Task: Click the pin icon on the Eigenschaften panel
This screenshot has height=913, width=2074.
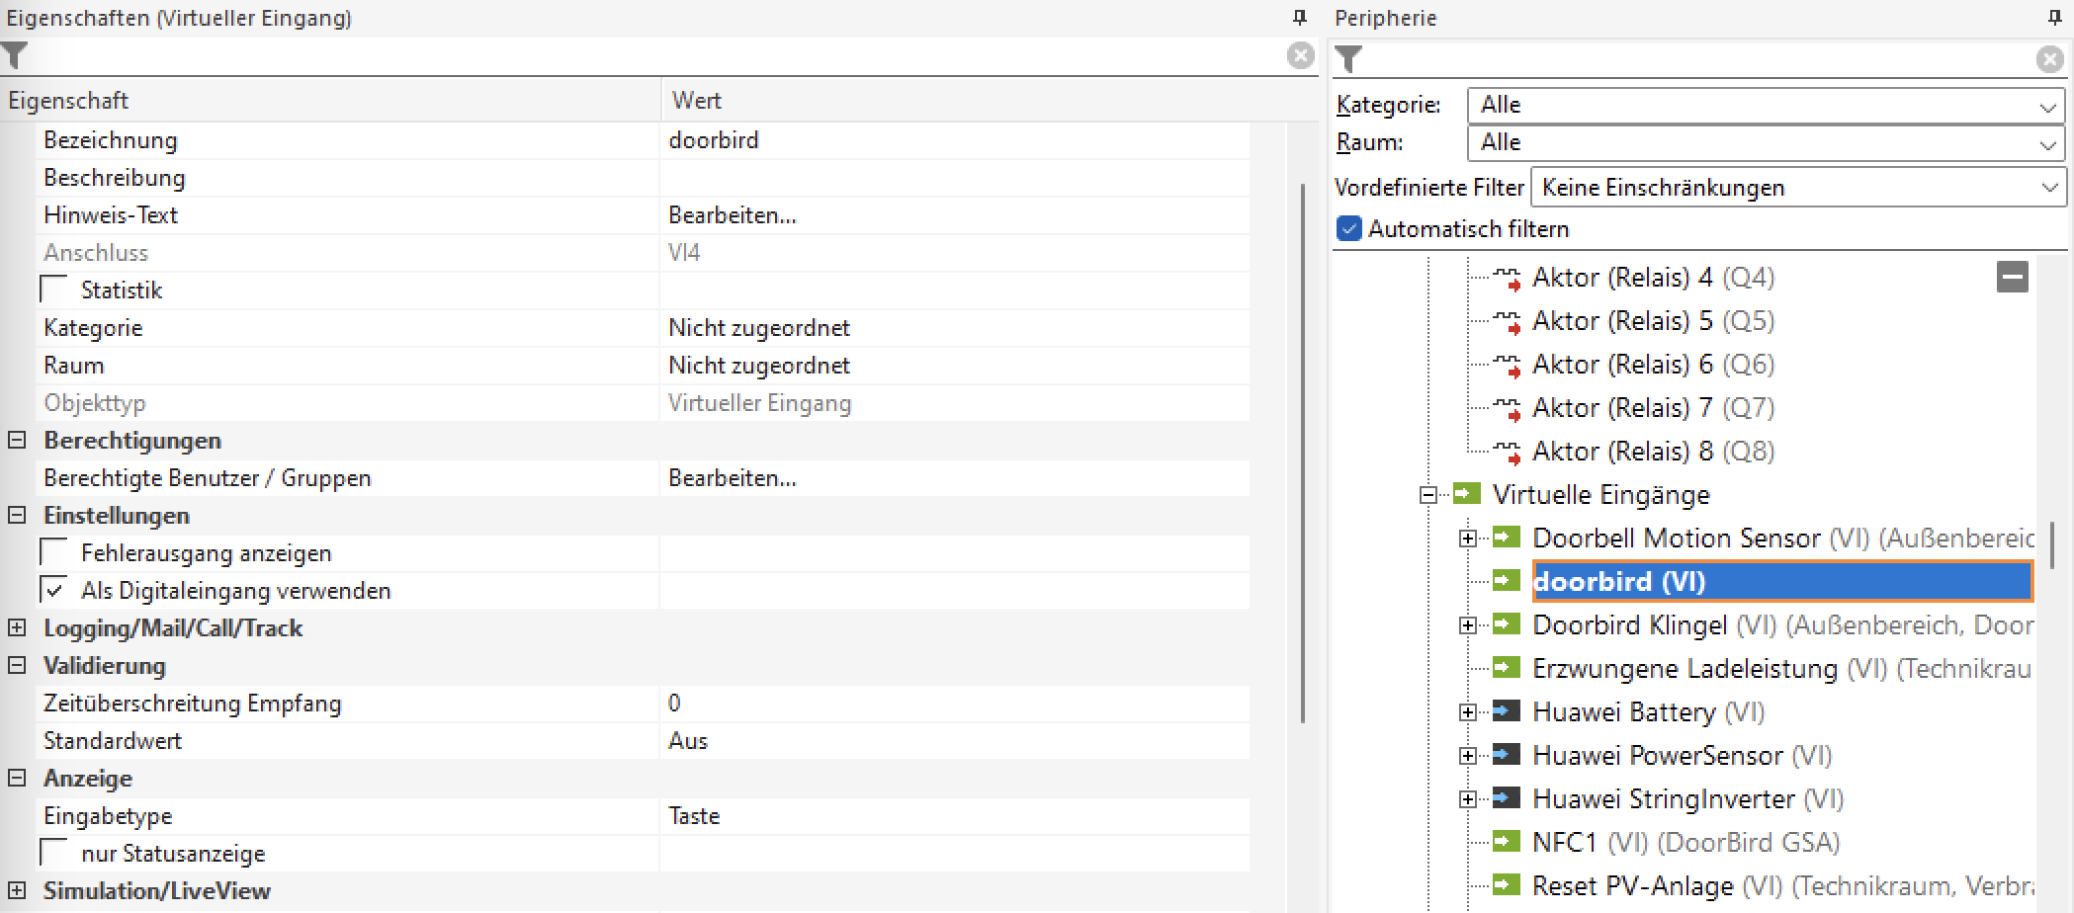Action: [x=1298, y=16]
